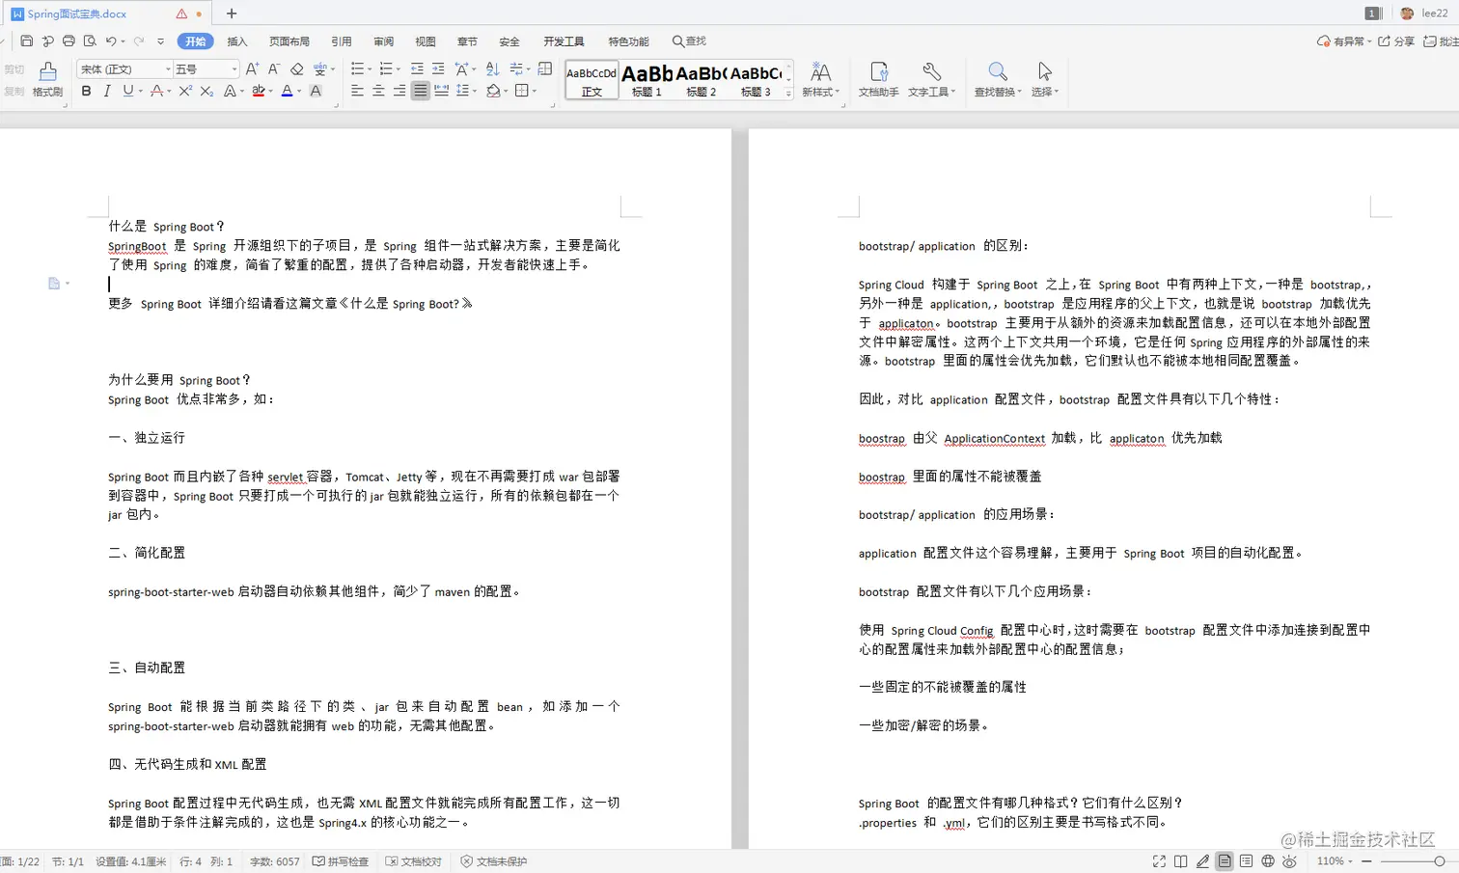Click the Share (分享) icon
Image resolution: width=1459 pixels, height=873 pixels.
1395,41
